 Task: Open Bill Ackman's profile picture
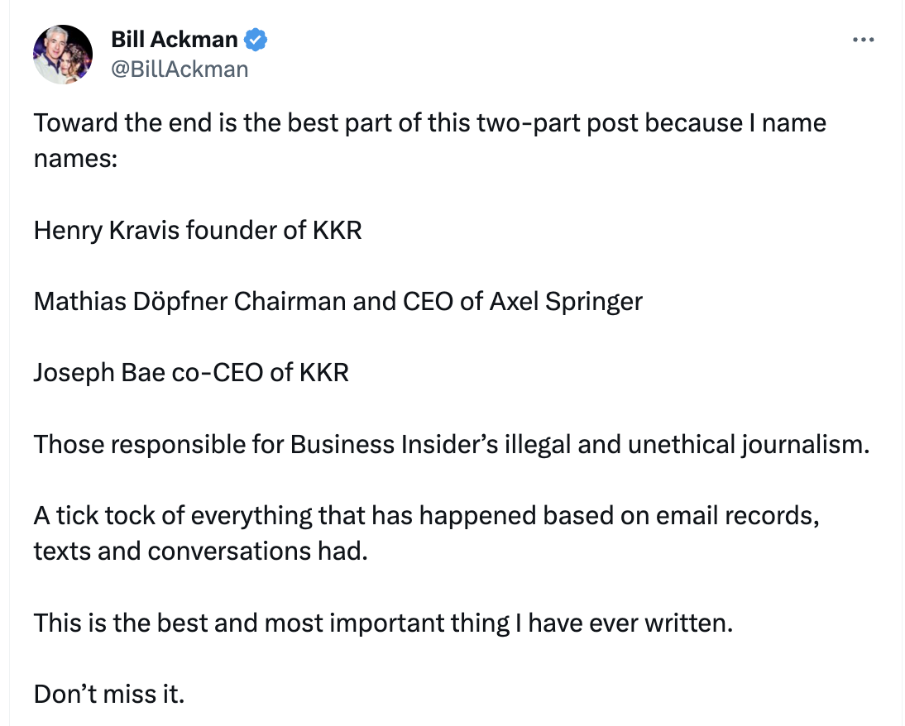[x=63, y=55]
